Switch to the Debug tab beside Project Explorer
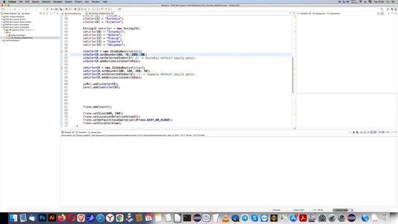Screen dimensions: 398x224 (26, 14)
